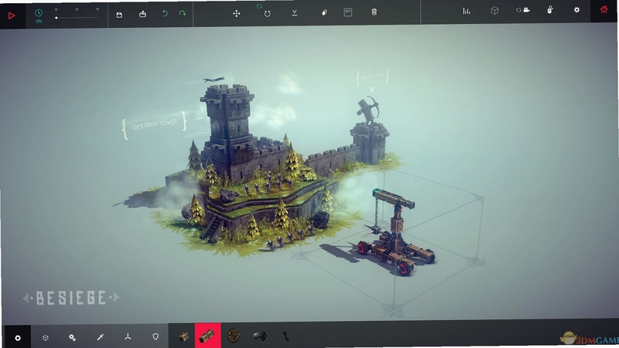619x348 pixels.
Task: Save the machine with the floppy disk icon
Action: (x=119, y=15)
